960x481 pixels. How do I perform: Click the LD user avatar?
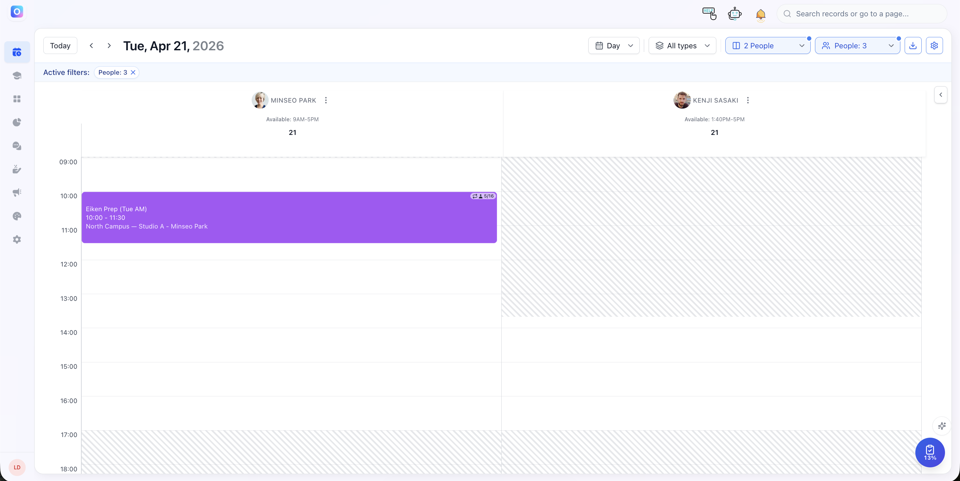coord(17,467)
